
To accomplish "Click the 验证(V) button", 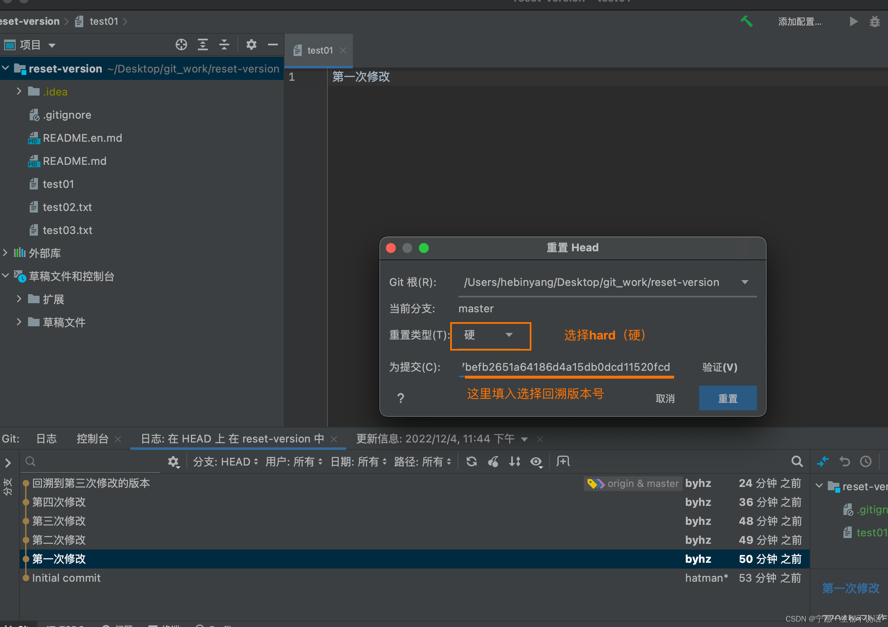I will pyautogui.click(x=719, y=367).
